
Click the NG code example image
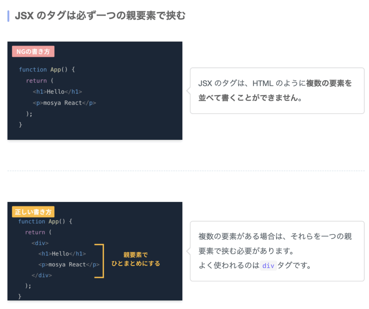tap(95, 91)
